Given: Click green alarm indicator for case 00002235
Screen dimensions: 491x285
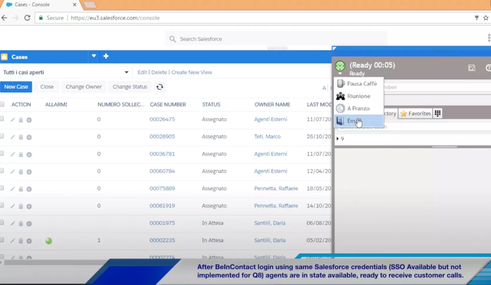Looking at the screenshot, I should click(49, 241).
